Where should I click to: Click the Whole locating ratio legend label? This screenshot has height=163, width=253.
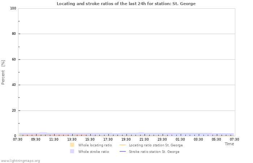point(95,145)
